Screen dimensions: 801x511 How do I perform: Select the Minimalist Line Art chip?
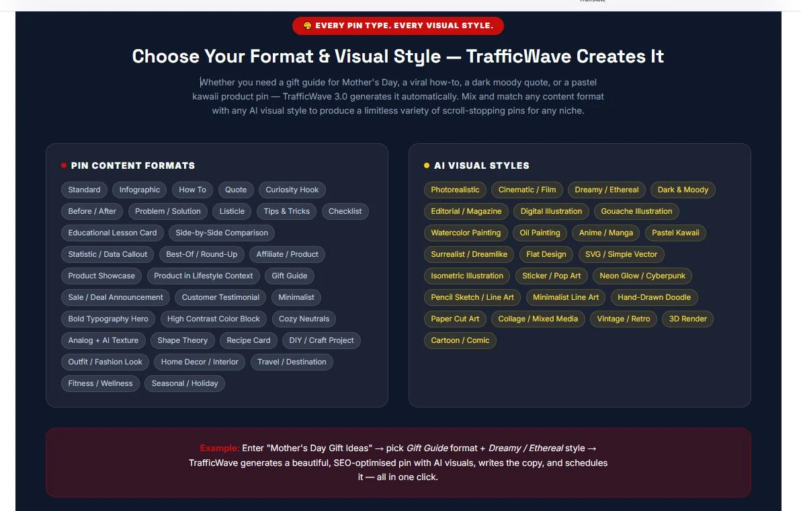click(566, 297)
